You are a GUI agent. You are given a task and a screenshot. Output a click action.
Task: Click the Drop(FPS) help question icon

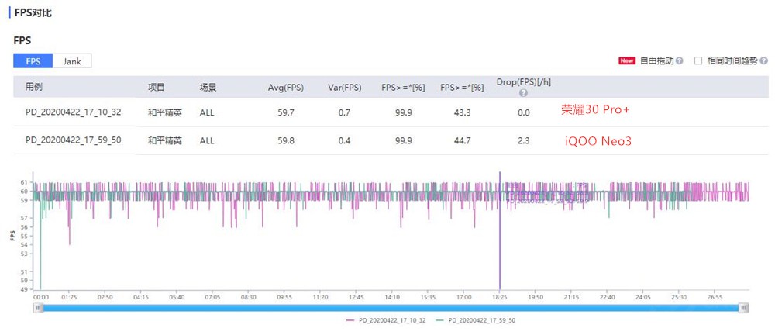click(x=523, y=92)
